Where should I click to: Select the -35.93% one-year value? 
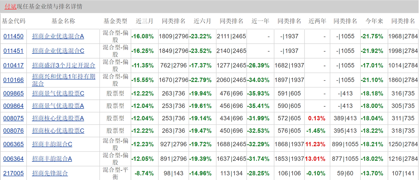[x=258, y=93]
